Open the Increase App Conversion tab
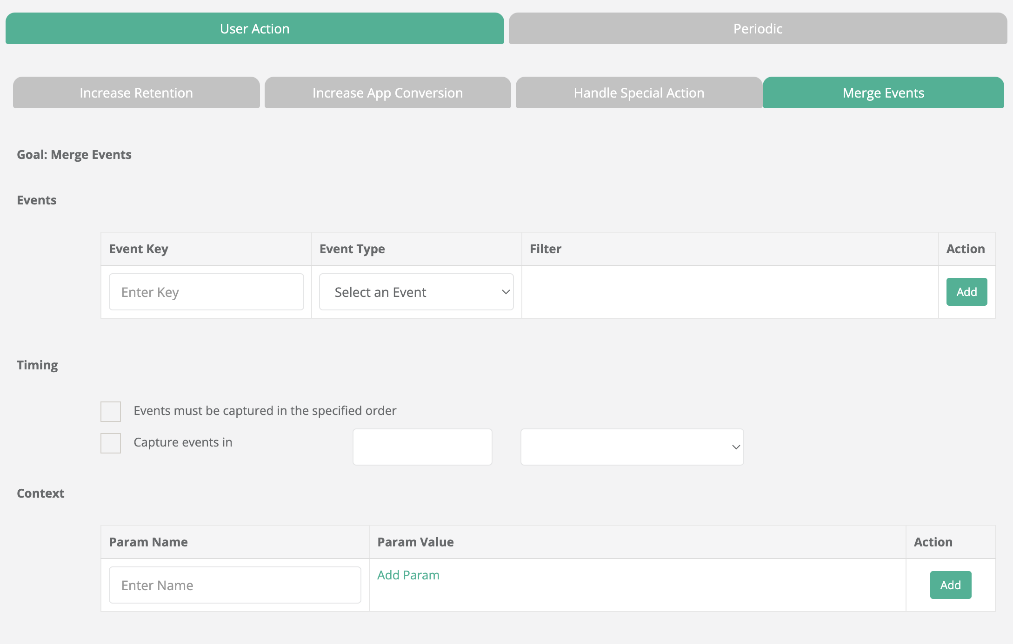The image size is (1013, 644). click(x=387, y=93)
